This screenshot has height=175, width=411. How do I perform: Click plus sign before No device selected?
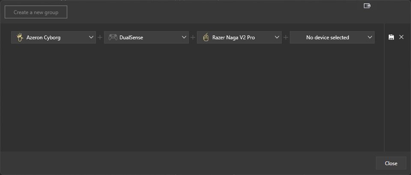(x=286, y=38)
